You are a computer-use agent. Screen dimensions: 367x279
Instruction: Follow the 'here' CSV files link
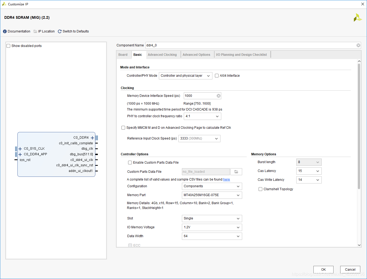(226, 179)
